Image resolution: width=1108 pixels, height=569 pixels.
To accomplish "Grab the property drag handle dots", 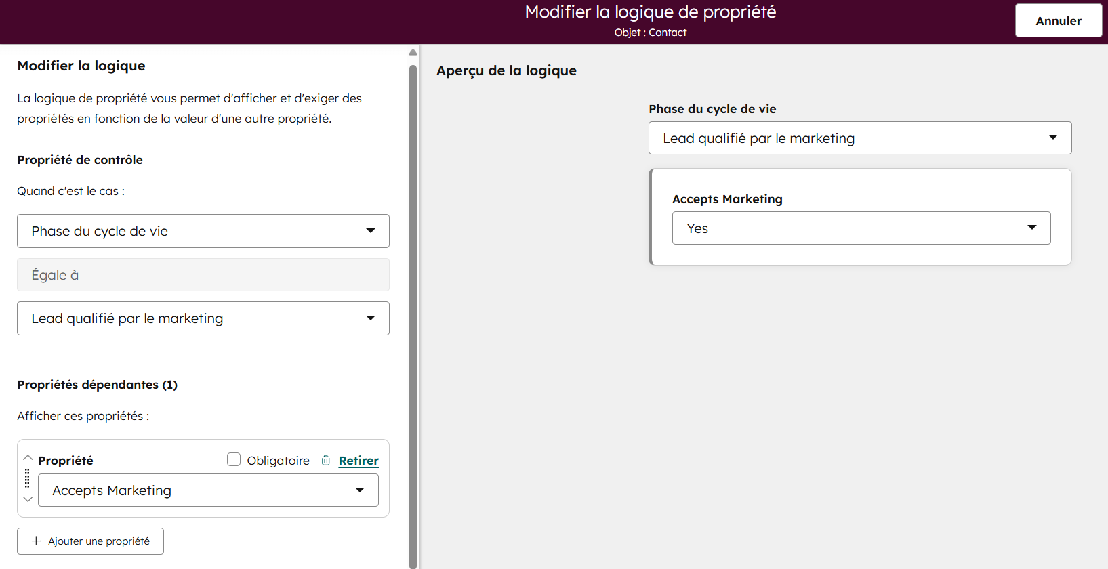I will click(27, 478).
